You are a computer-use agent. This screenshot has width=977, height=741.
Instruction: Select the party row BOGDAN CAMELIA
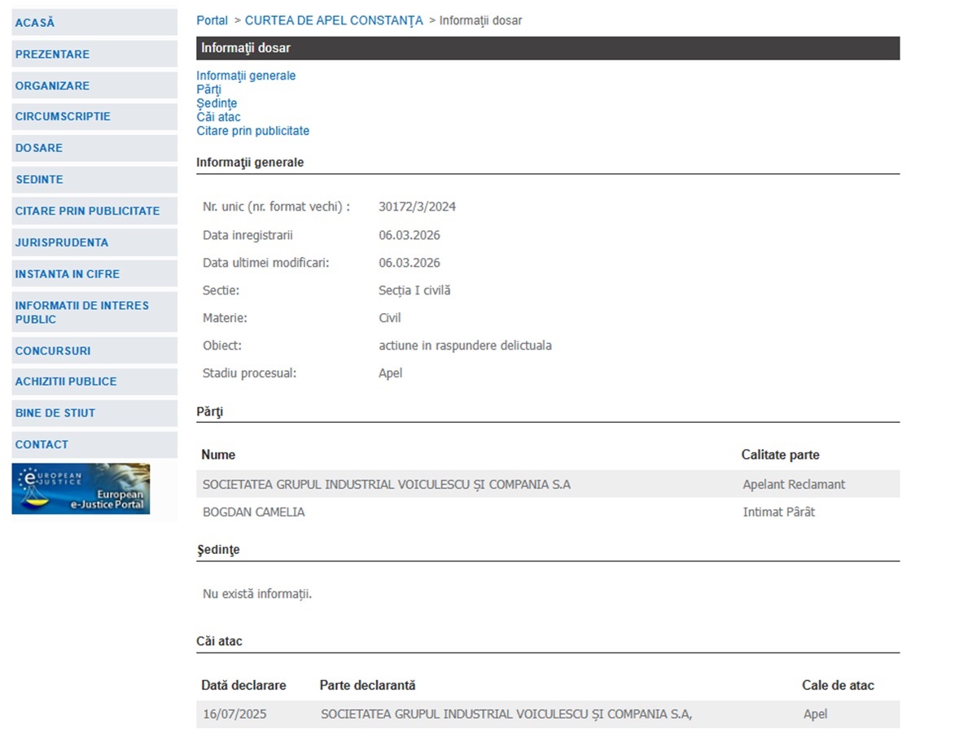548,512
